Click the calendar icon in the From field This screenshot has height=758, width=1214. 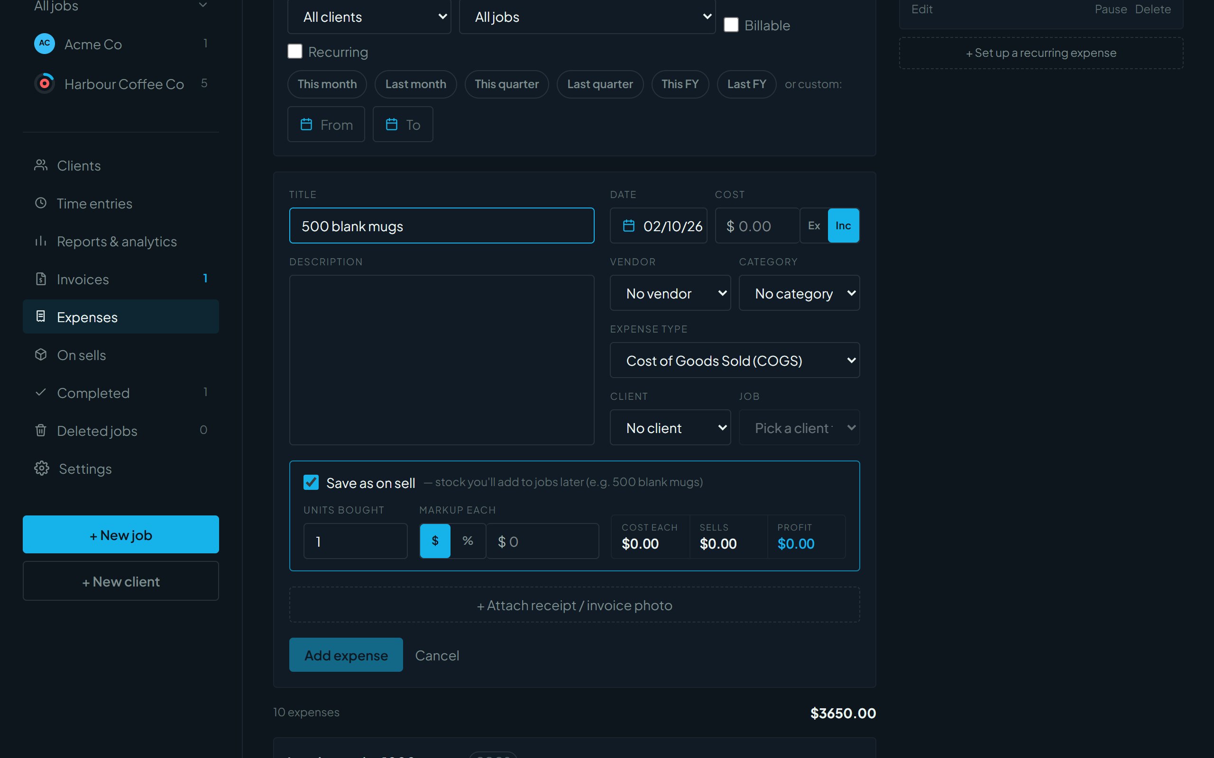pos(306,124)
